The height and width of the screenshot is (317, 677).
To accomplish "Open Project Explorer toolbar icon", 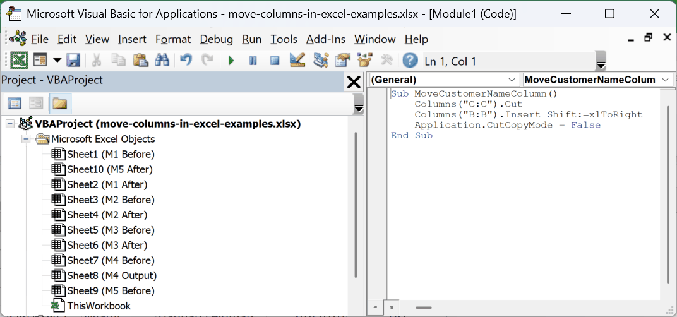I will (x=321, y=60).
